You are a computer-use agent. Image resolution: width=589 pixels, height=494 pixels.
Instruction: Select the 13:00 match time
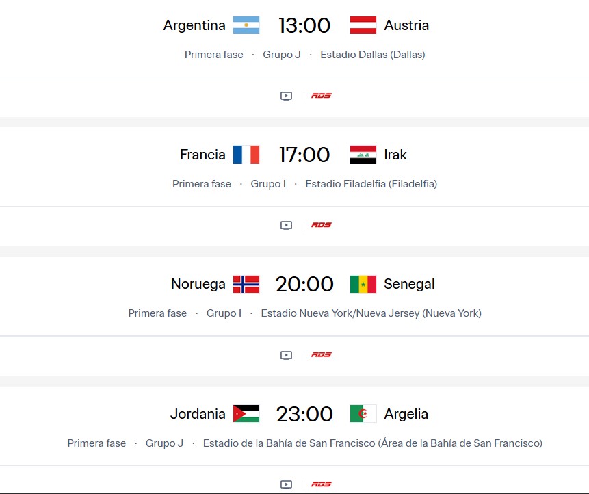pyautogui.click(x=304, y=25)
